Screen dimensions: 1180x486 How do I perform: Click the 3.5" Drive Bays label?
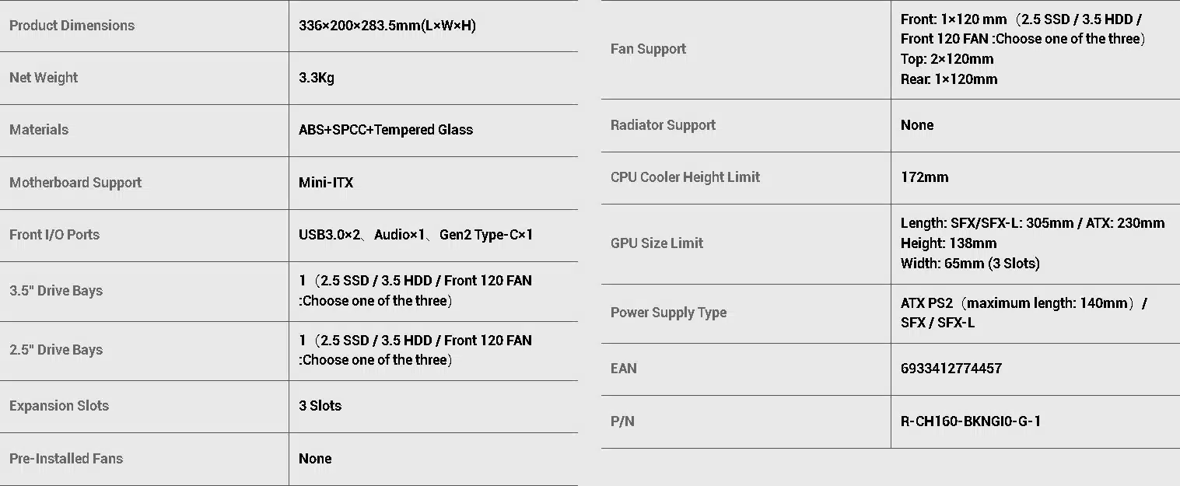pyautogui.click(x=56, y=291)
